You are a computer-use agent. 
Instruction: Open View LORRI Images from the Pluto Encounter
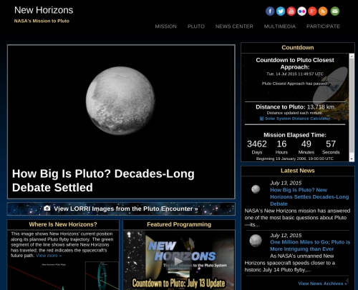121,209
